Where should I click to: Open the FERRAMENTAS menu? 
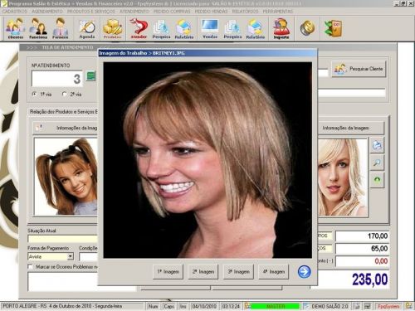278,12
